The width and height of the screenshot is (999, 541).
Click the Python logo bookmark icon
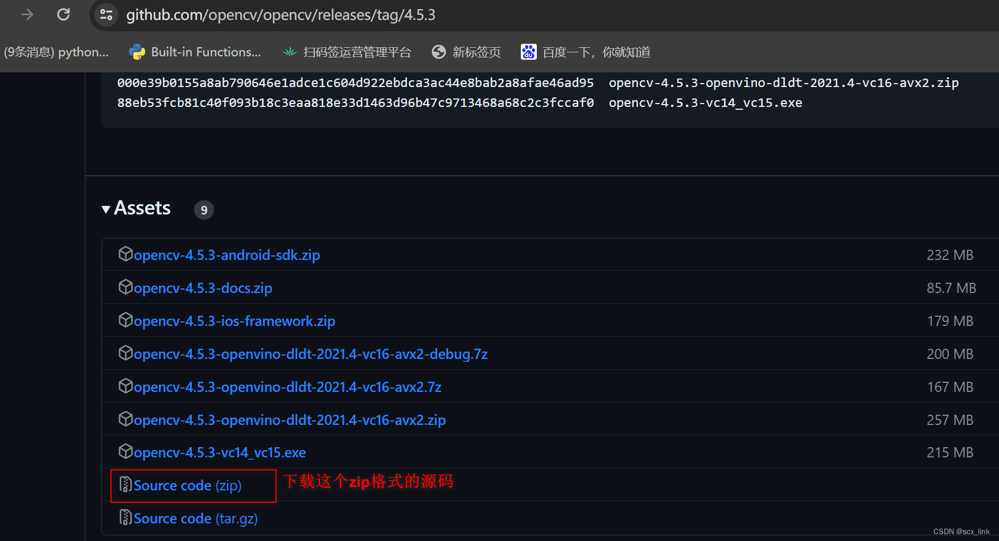tap(137, 52)
